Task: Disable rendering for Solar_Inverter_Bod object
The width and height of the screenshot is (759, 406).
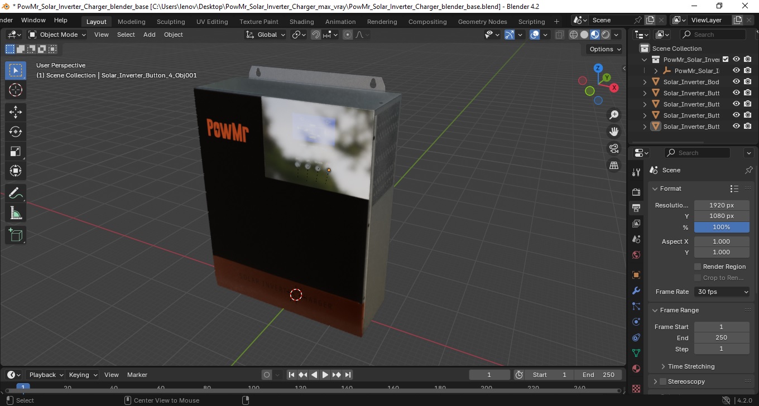Action: click(x=748, y=81)
